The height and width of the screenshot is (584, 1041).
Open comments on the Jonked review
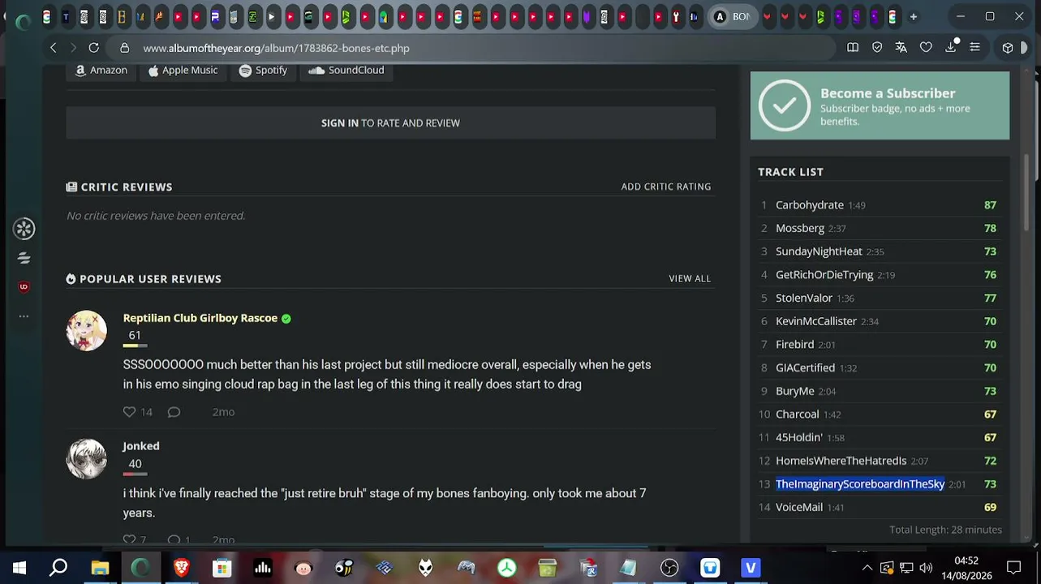(x=174, y=540)
